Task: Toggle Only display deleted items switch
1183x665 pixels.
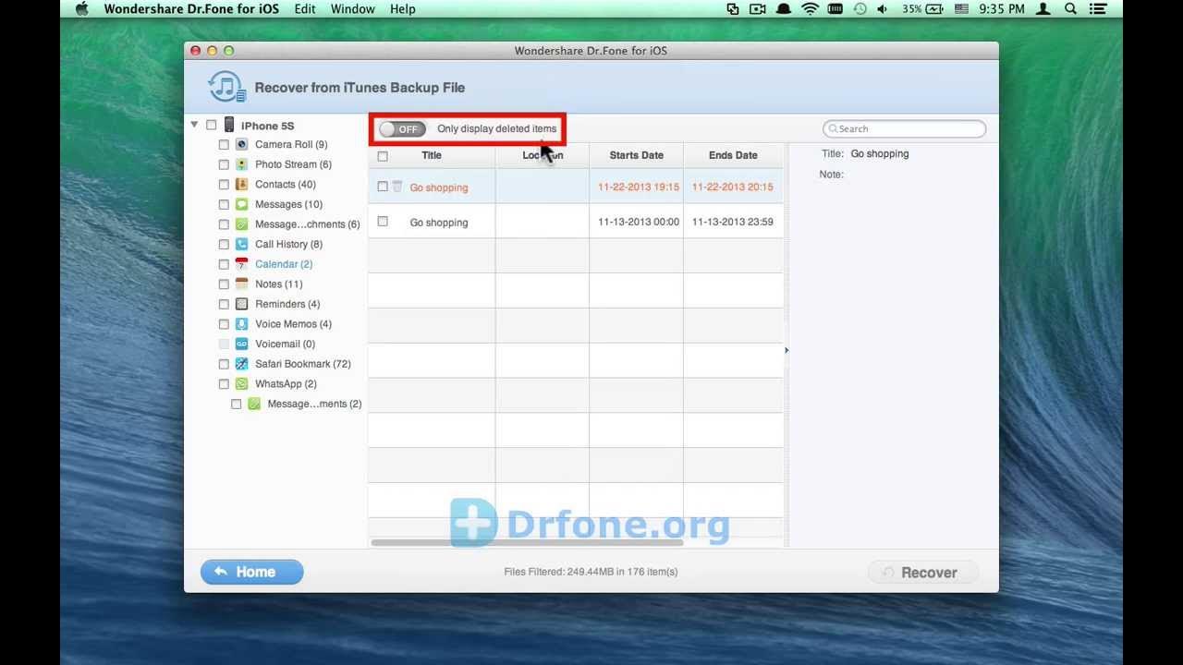Action: [x=402, y=129]
